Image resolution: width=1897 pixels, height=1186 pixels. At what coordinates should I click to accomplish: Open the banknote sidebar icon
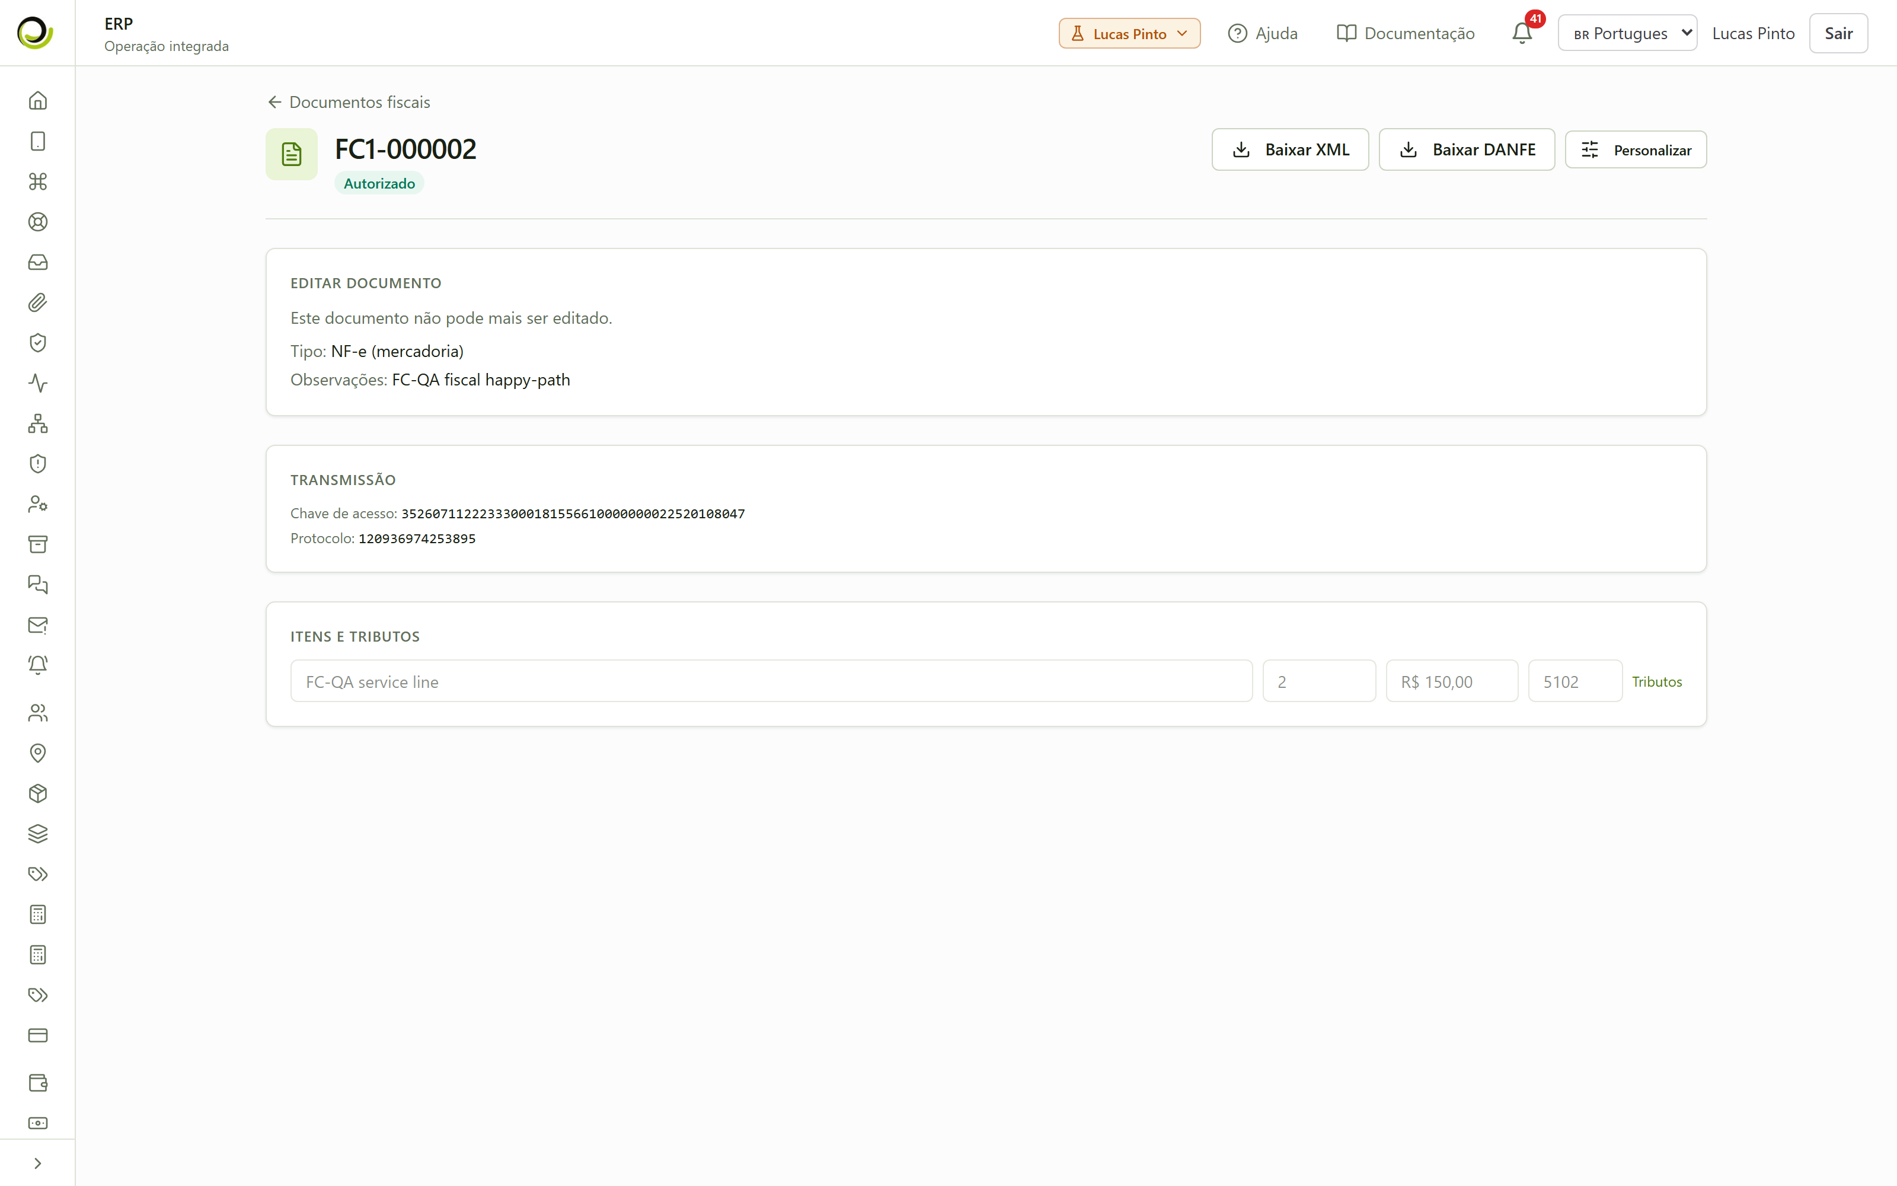coord(37,1123)
